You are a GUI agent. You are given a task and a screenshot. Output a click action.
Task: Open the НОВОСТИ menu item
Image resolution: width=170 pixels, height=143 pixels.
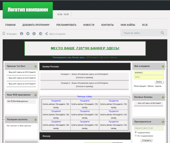point(89,25)
